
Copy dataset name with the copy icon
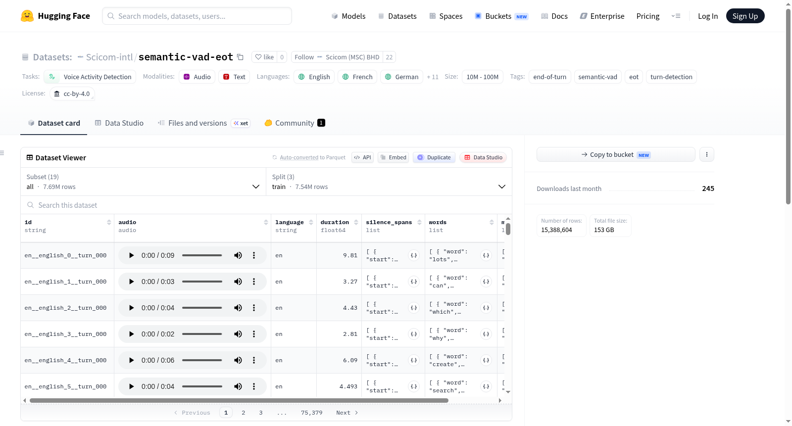click(x=240, y=57)
